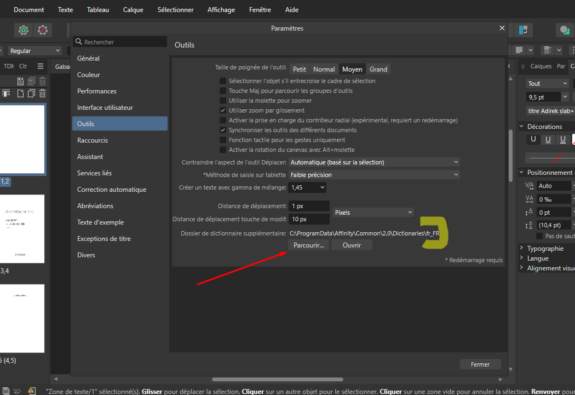Open the Tout dropdown in character panel

click(548, 84)
